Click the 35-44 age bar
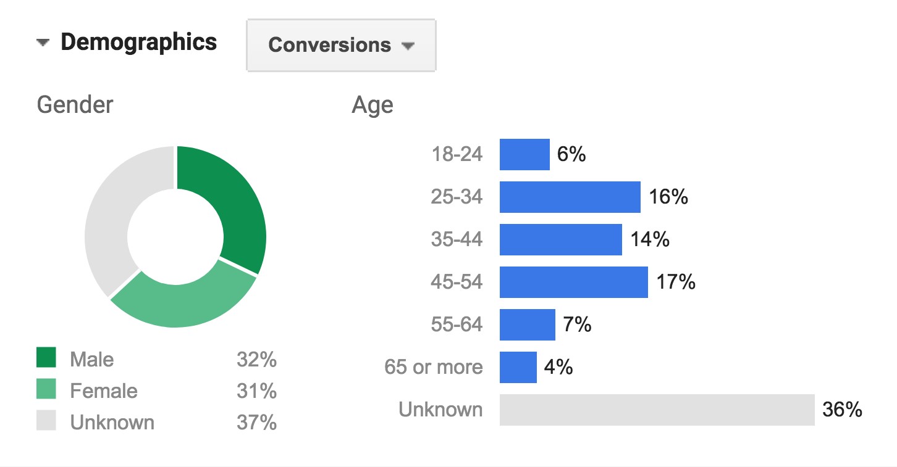Image resolution: width=897 pixels, height=467 pixels. [561, 239]
